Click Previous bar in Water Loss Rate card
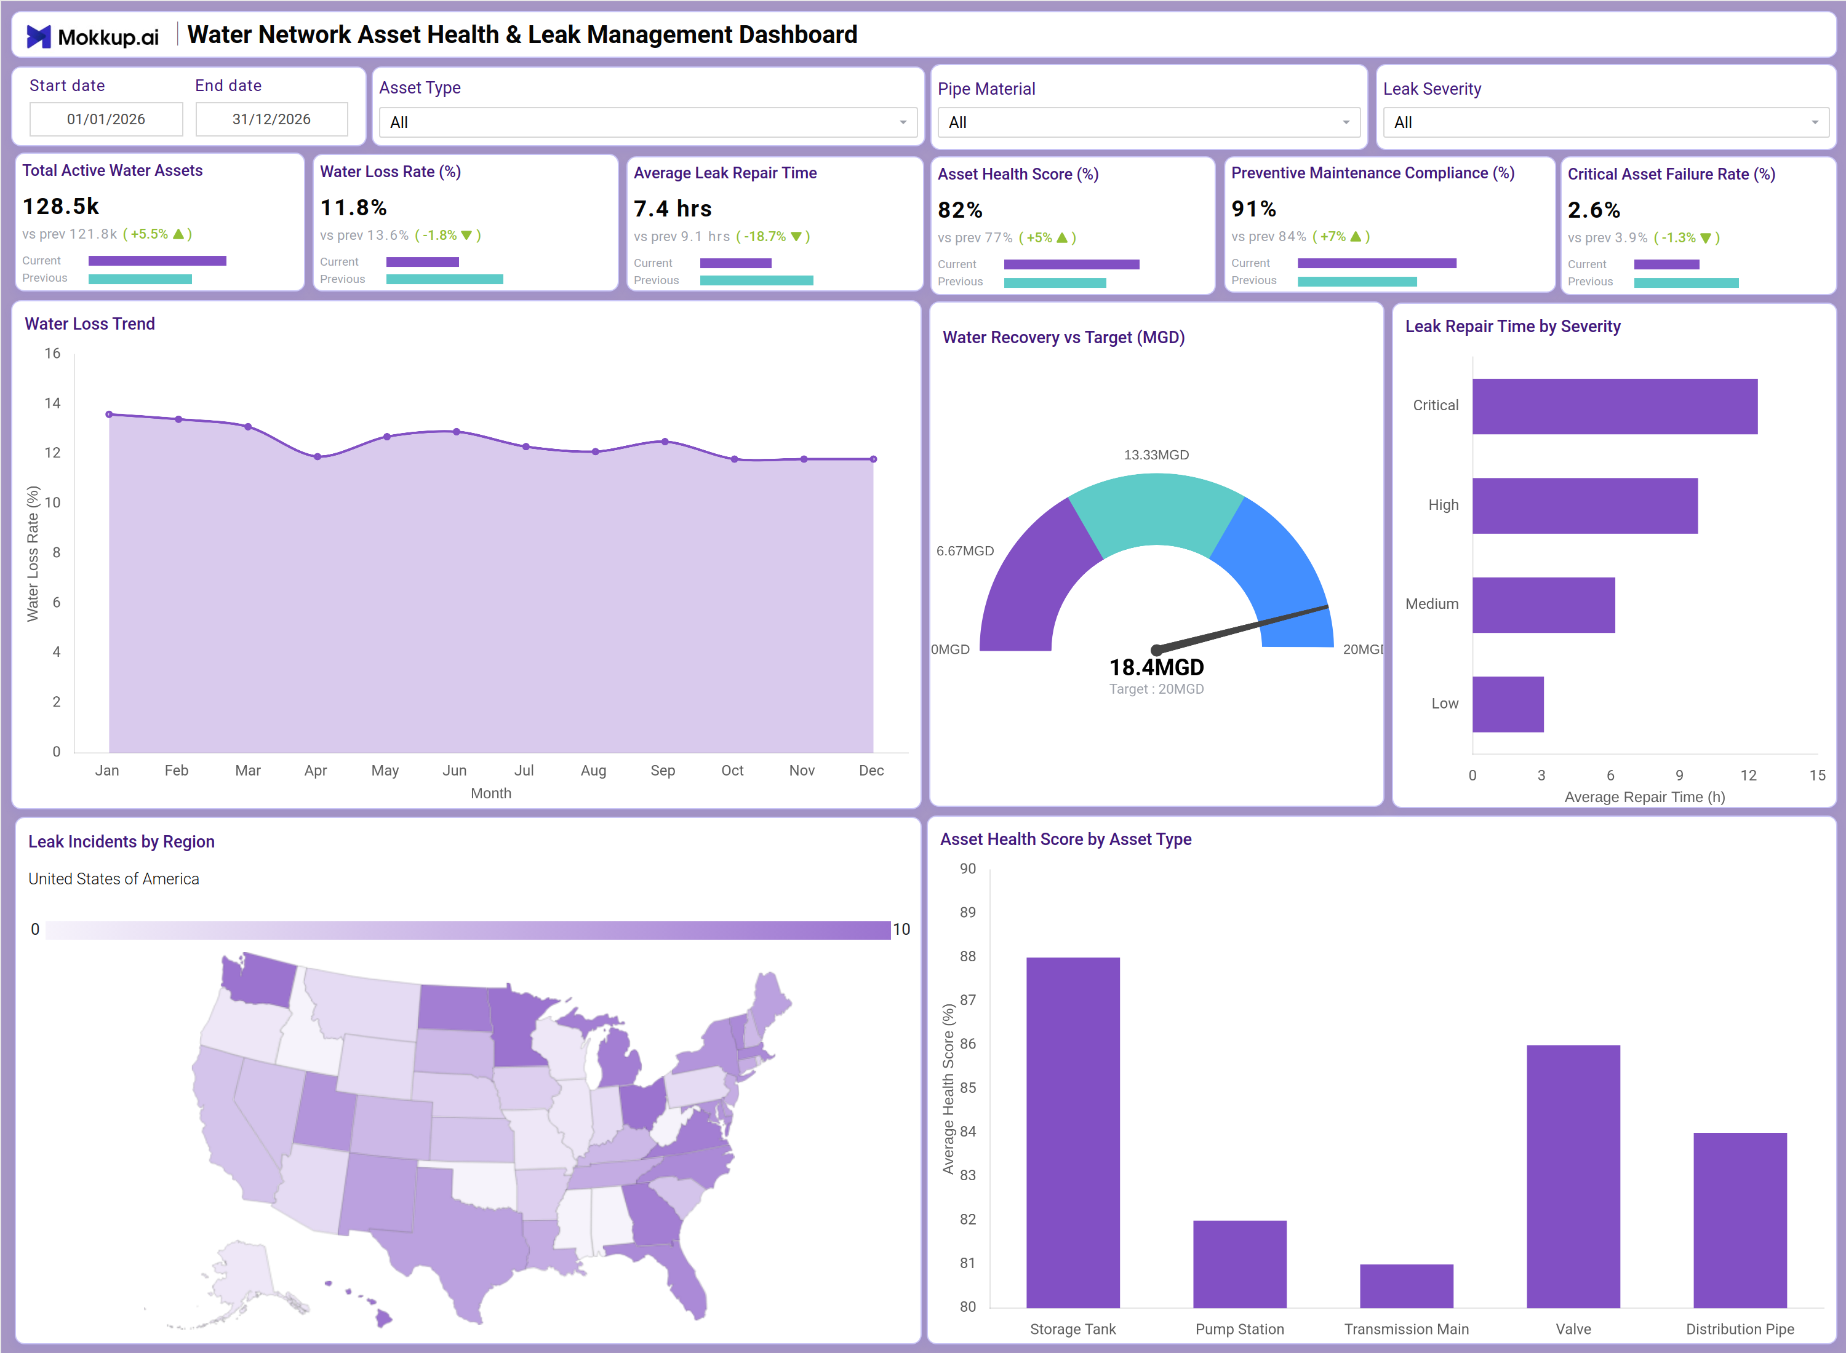The image size is (1846, 1353). tap(445, 279)
